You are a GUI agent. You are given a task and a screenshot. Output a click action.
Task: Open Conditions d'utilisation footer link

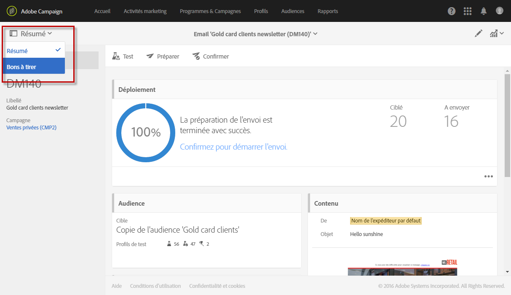tap(155, 286)
